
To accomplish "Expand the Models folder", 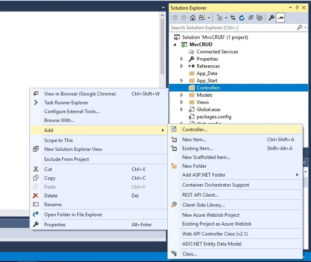I will coord(182,95).
